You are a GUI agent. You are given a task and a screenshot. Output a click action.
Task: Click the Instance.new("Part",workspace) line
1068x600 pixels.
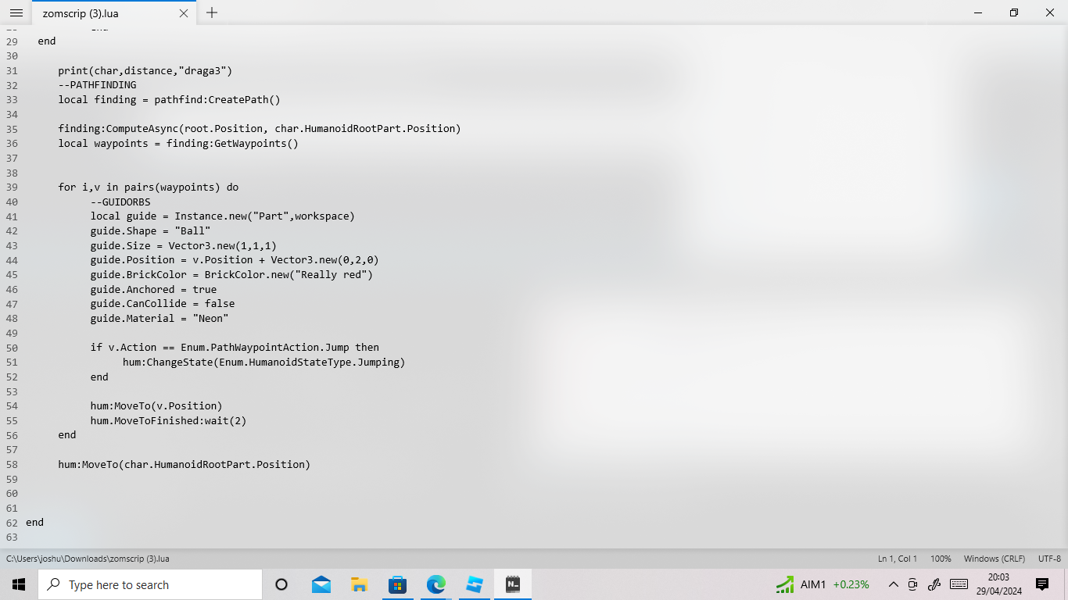(223, 216)
